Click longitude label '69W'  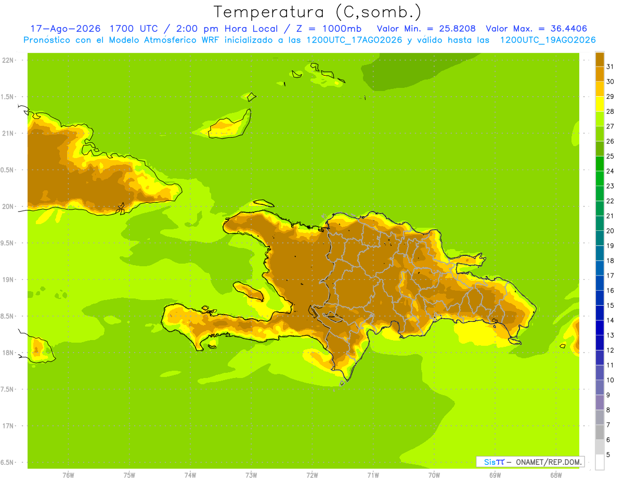point(495,475)
